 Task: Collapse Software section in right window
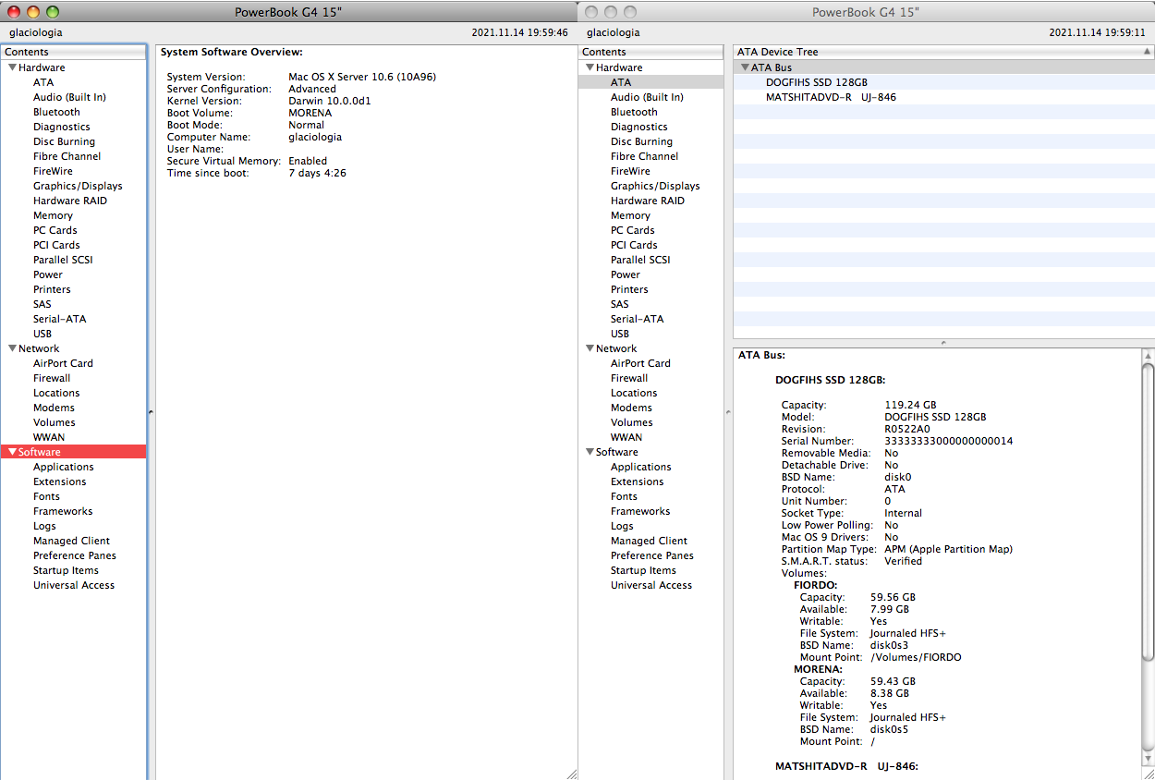(x=590, y=452)
